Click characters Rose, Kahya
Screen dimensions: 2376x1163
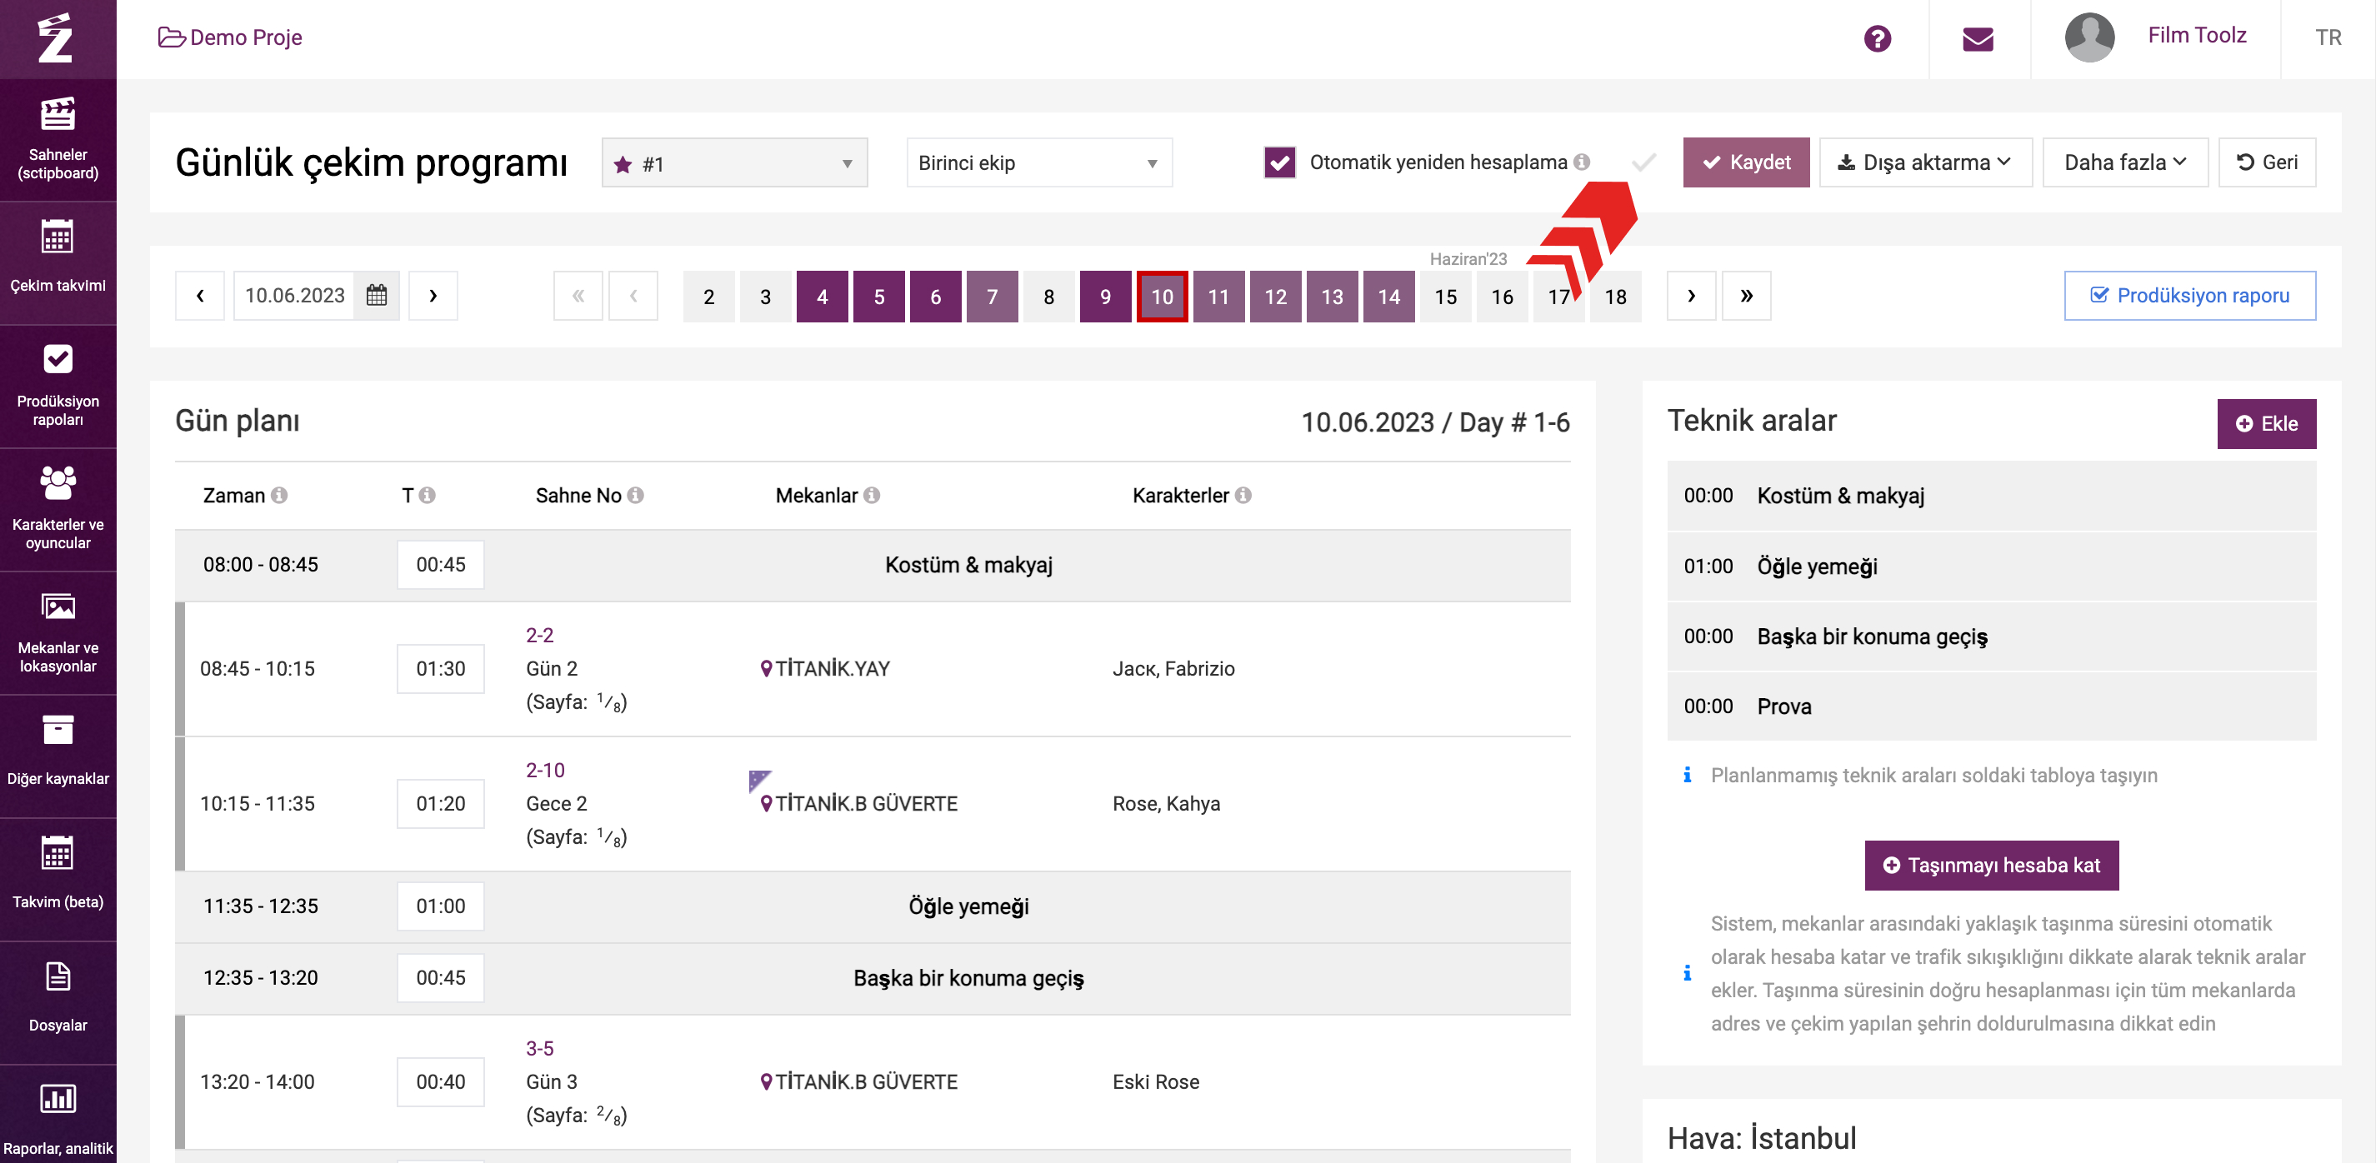(1166, 803)
